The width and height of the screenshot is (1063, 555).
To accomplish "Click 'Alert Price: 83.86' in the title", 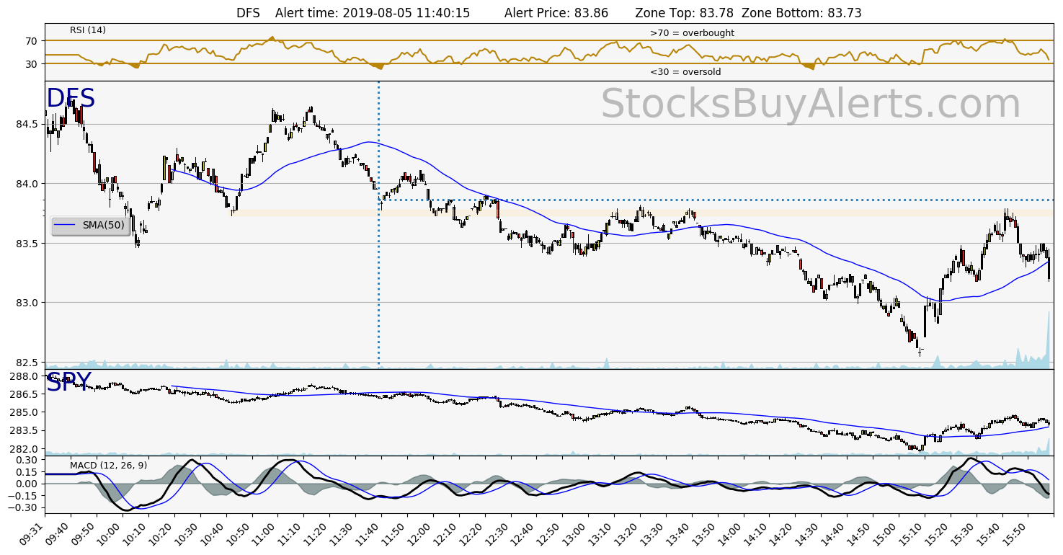I will [556, 13].
